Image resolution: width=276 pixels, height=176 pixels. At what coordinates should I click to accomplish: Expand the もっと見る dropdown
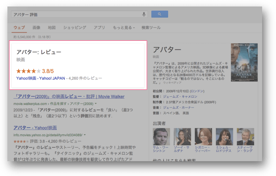tap(124, 28)
